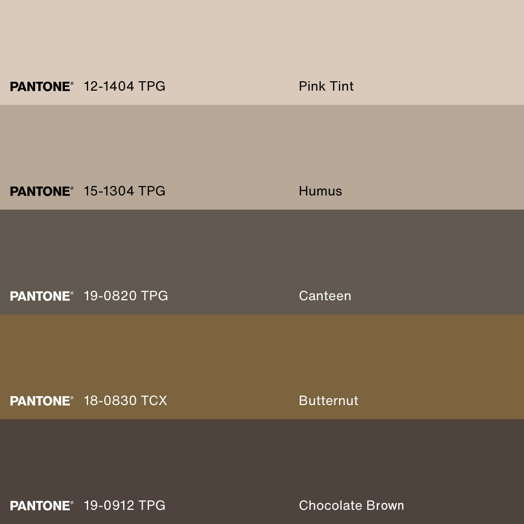524x524 pixels.
Task: Click the code 19-0912 TPG
Action: click(124, 505)
